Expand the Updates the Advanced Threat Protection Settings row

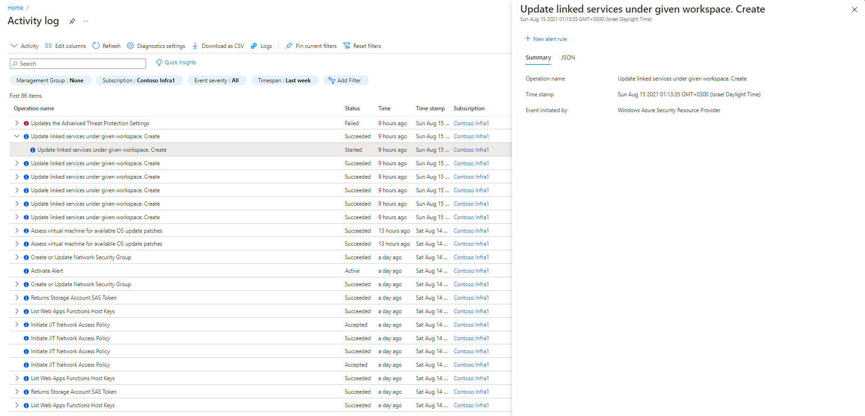tap(17, 123)
